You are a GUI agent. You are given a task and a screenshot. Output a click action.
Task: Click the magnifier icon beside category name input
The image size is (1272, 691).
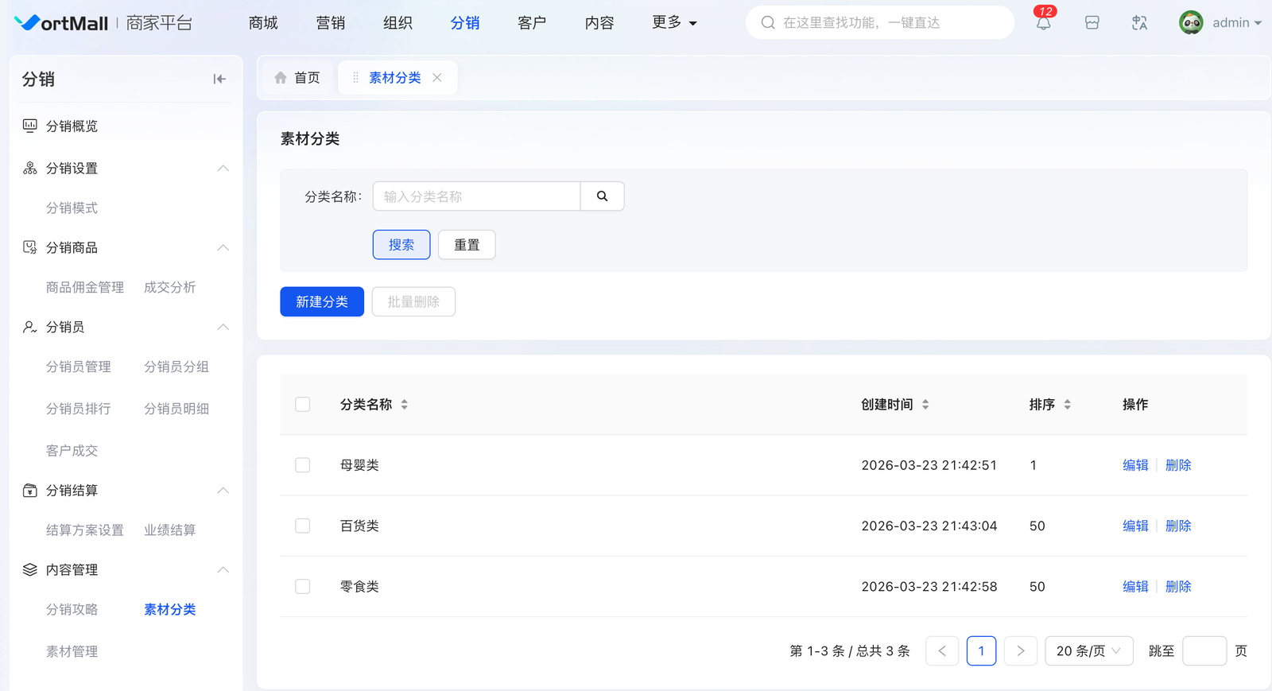[x=602, y=196]
